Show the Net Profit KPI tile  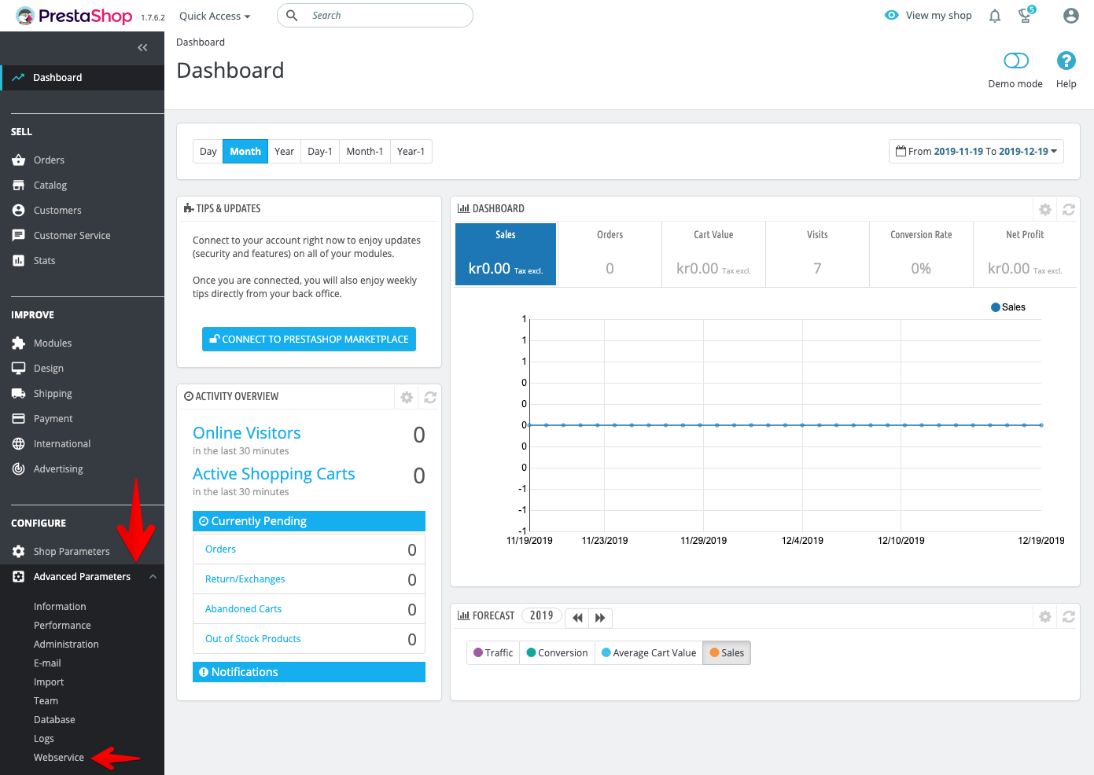pyautogui.click(x=1025, y=254)
